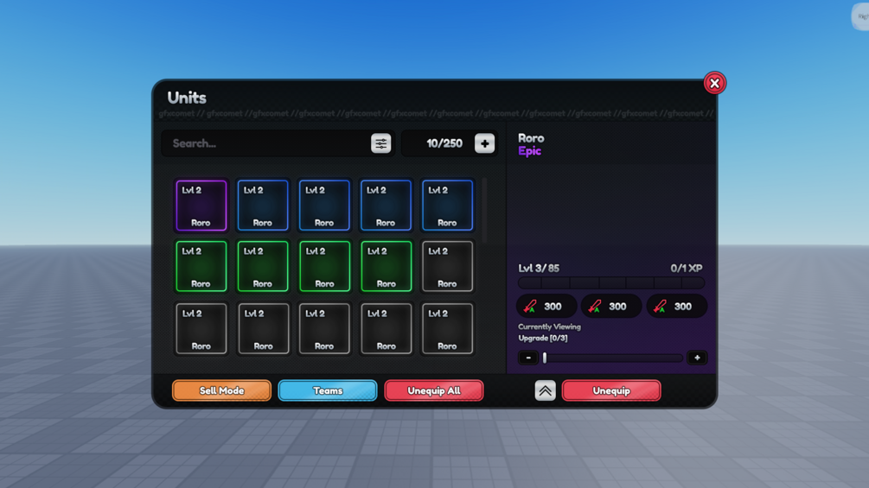The image size is (869, 488).
Task: Click the Epic rarity label
Action: tap(529, 151)
